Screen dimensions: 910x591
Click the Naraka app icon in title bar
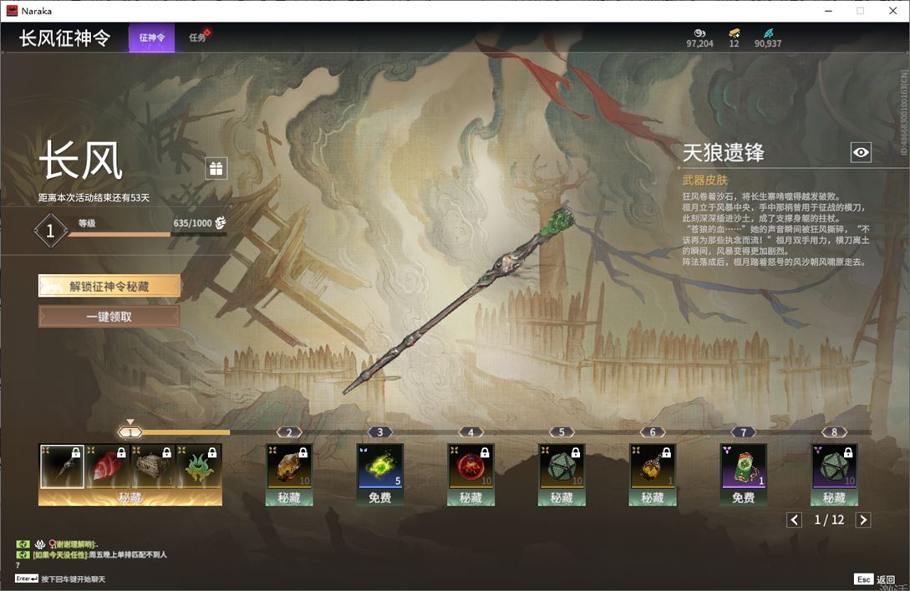pyautogui.click(x=12, y=11)
